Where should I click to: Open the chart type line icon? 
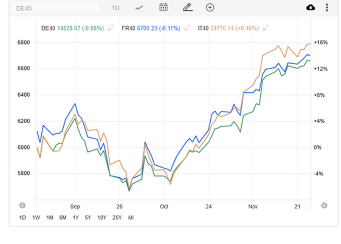point(139,8)
